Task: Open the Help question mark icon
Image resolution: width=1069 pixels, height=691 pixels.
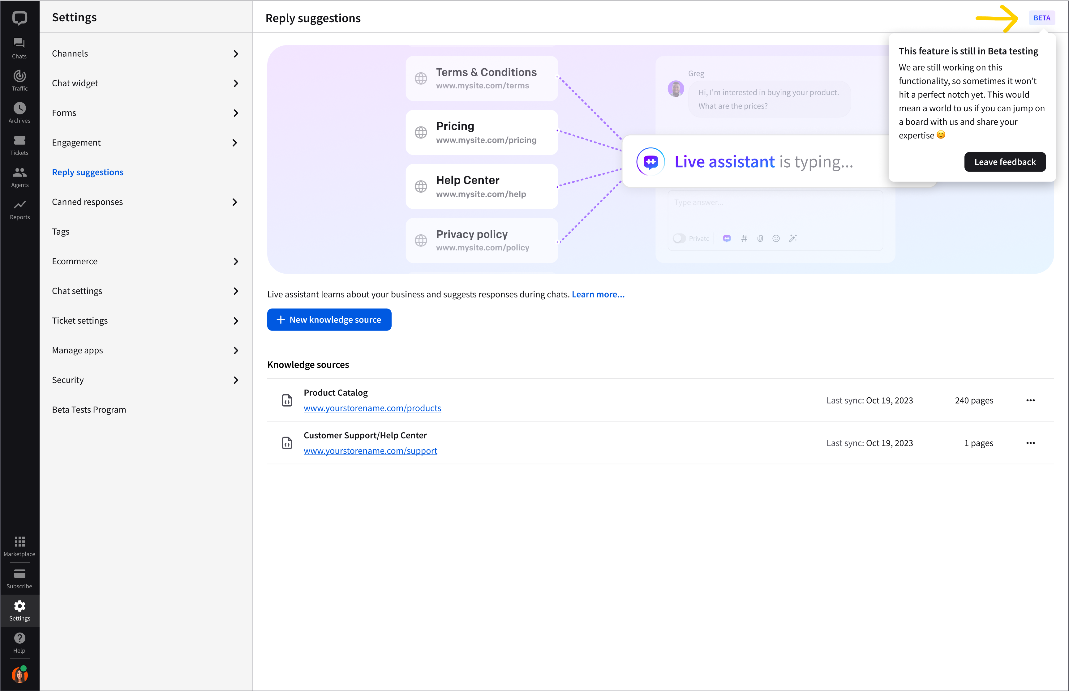Action: coord(19,638)
